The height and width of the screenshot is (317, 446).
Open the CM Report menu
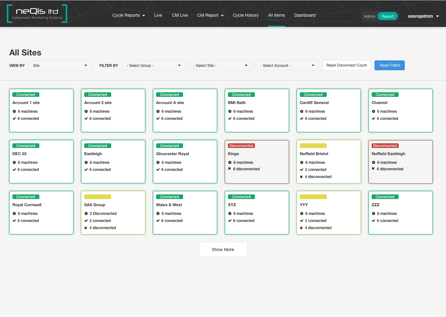pos(210,15)
